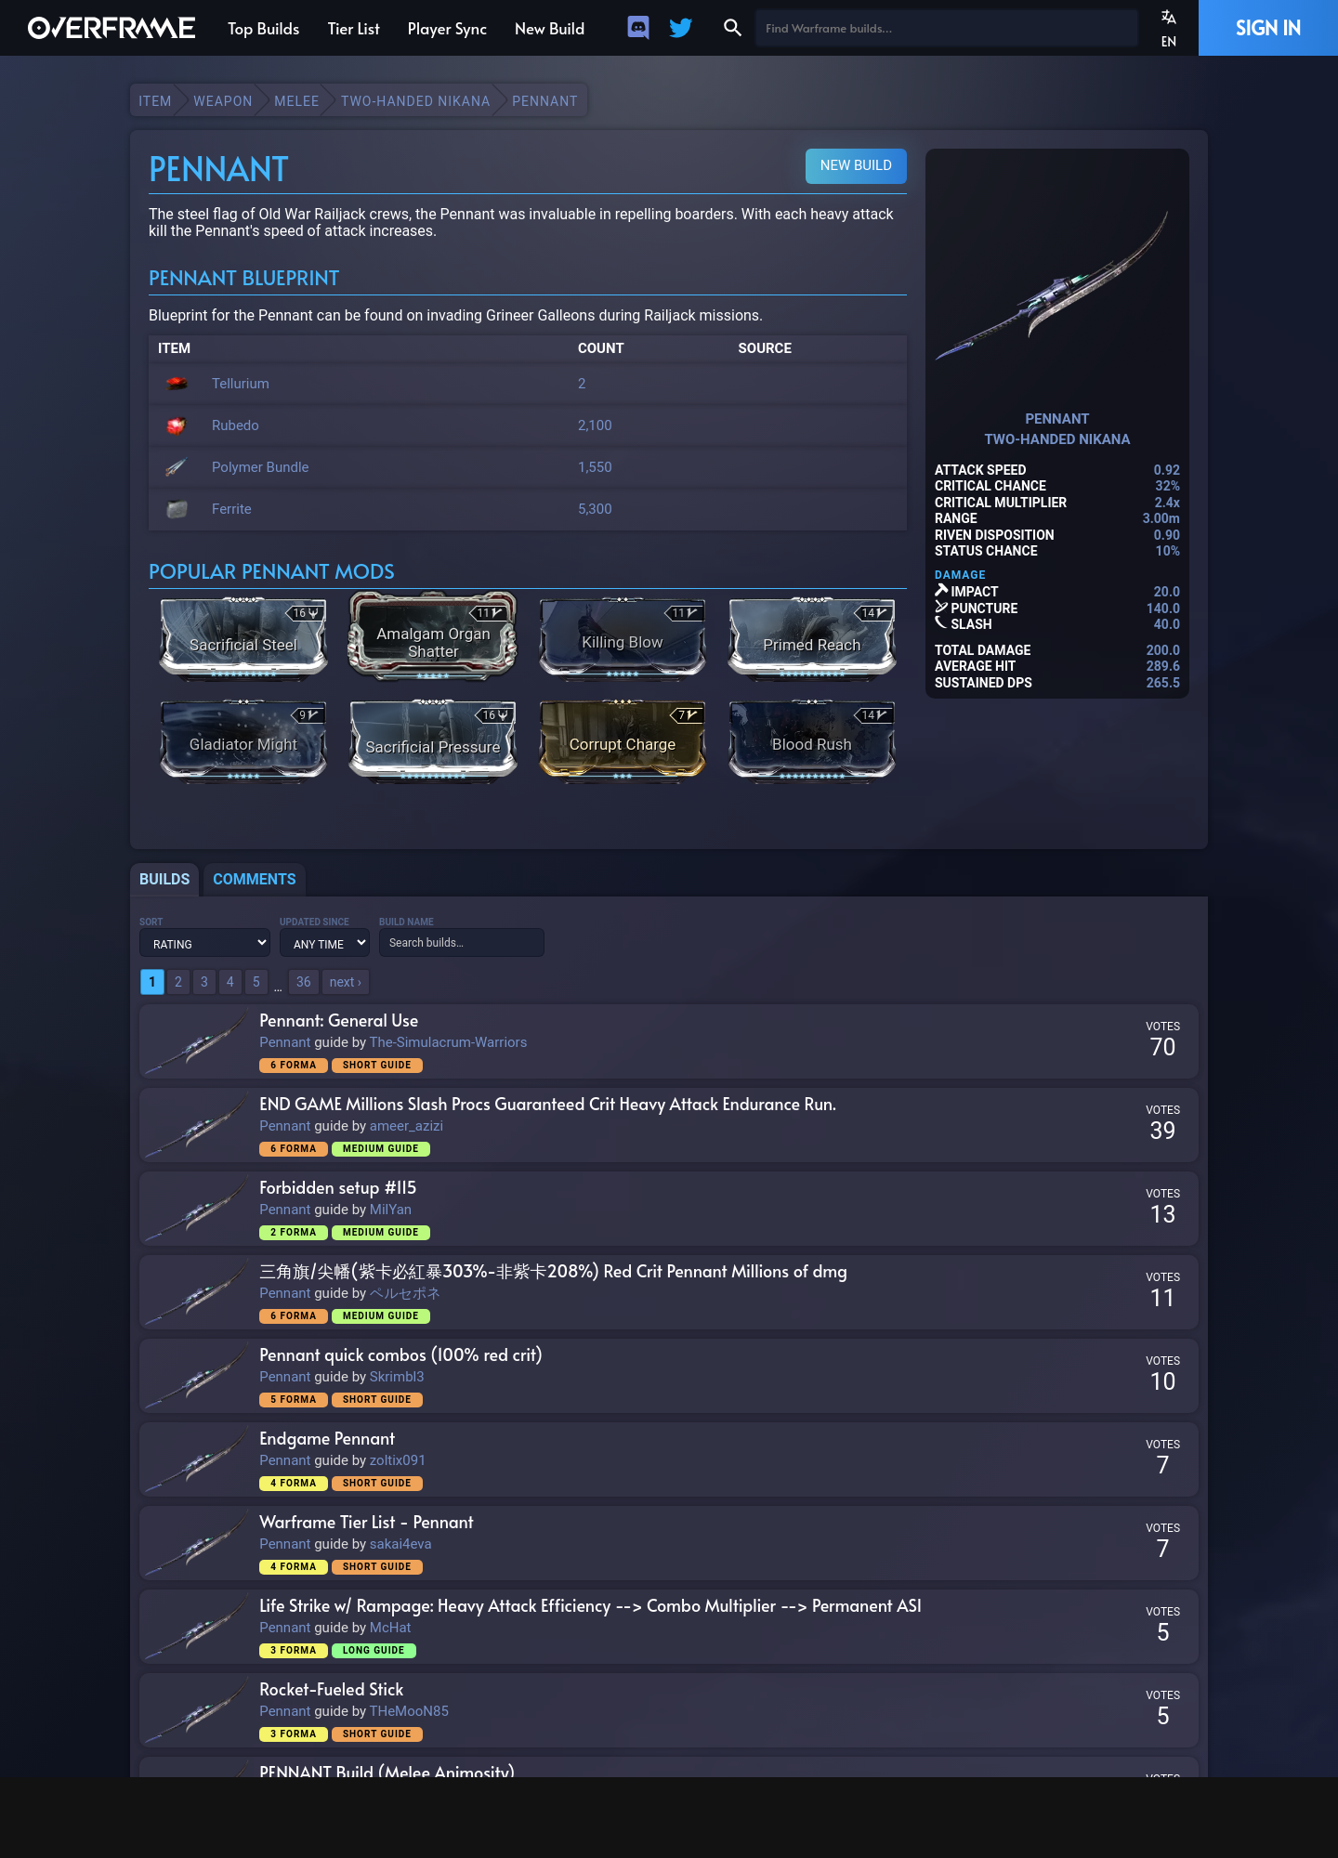The height and width of the screenshot is (1858, 1338).
Task: Focus the Search builds name field
Action: coord(462,943)
